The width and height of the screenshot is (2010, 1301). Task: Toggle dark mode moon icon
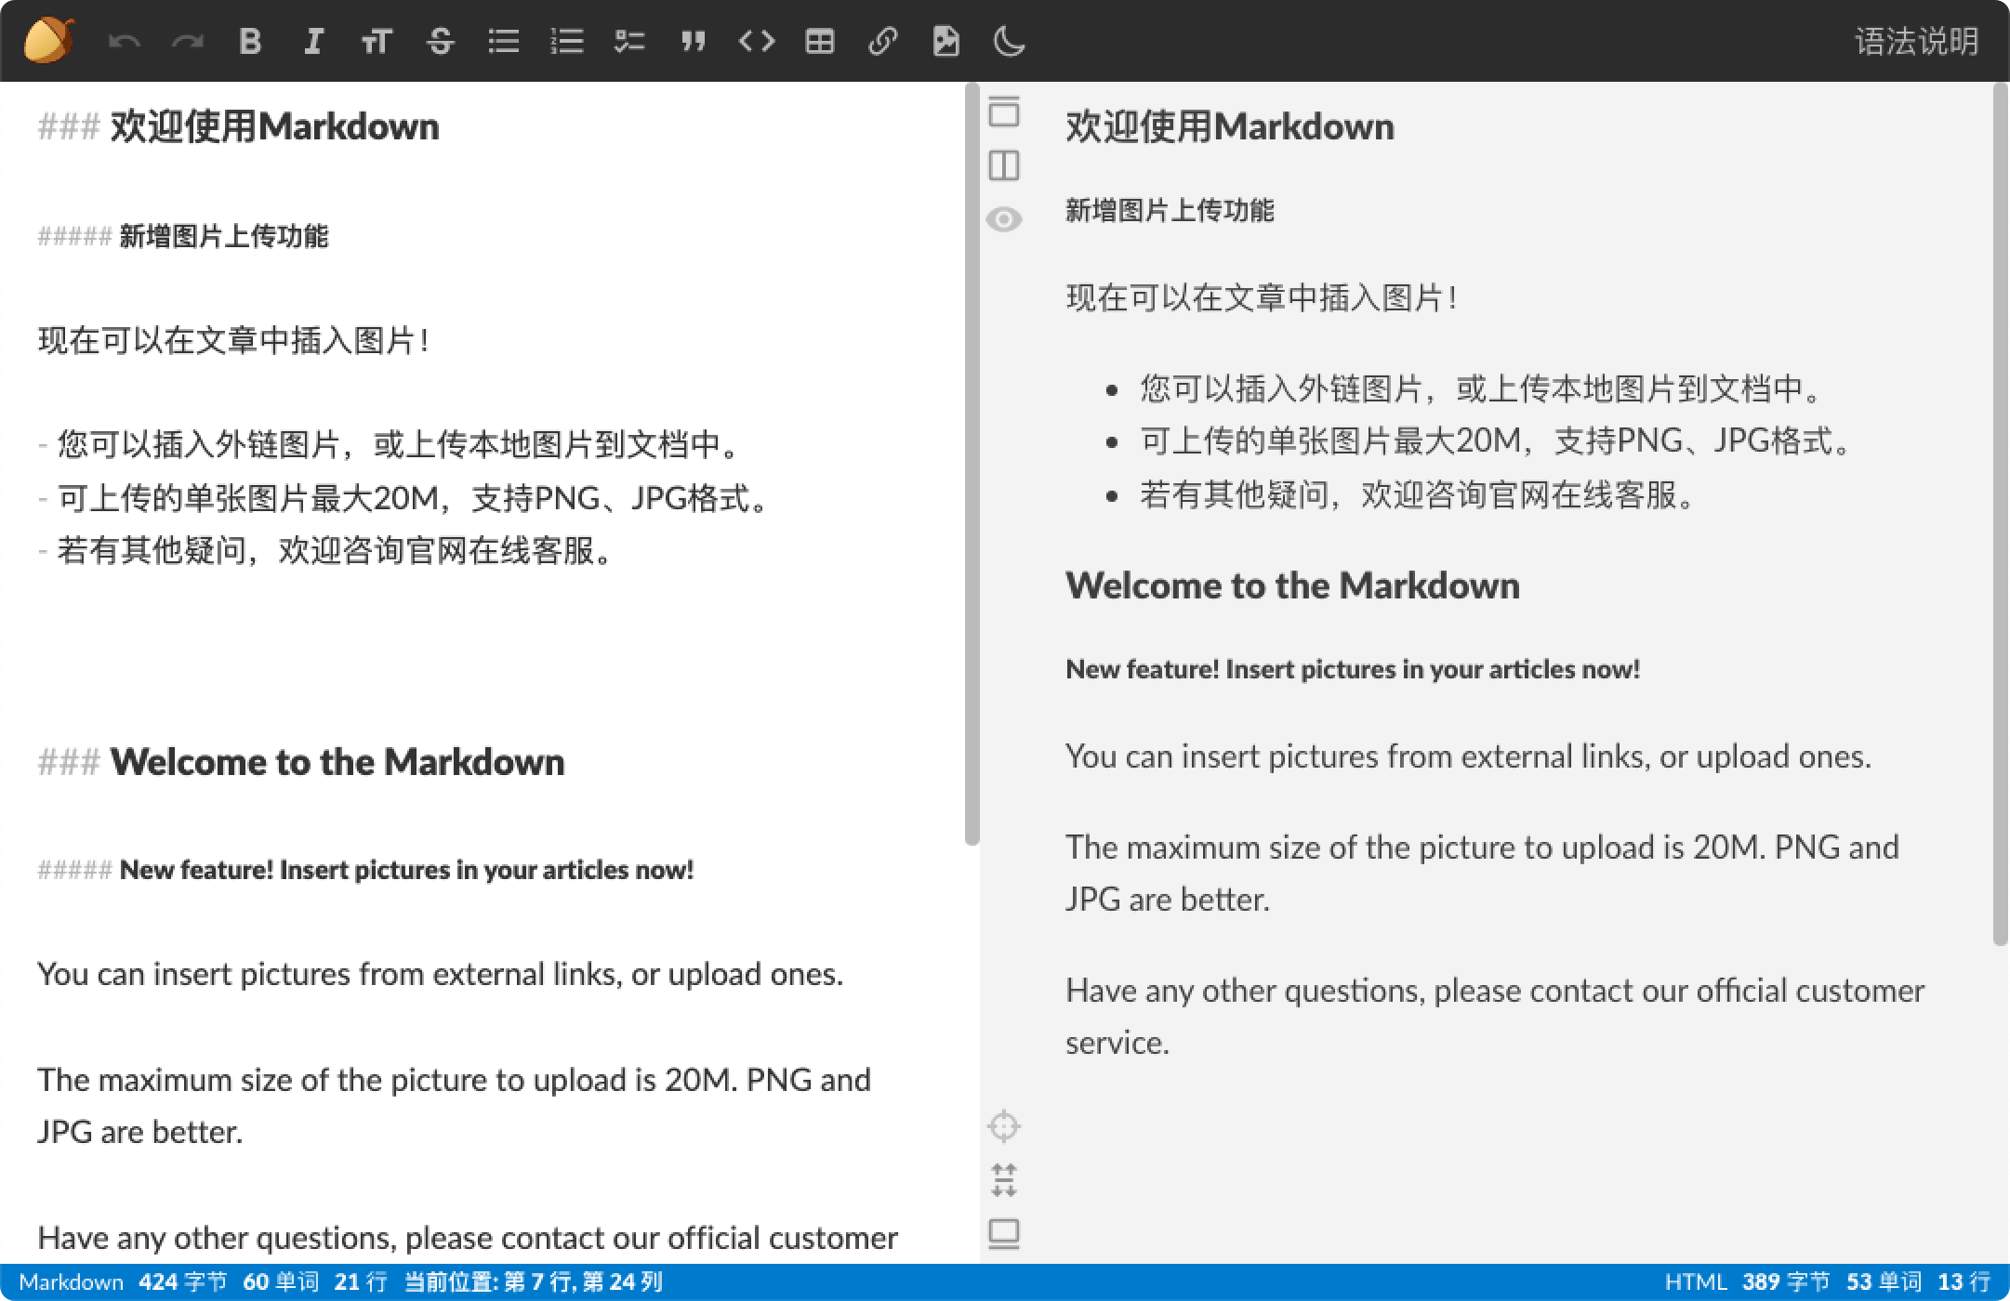(x=1009, y=41)
